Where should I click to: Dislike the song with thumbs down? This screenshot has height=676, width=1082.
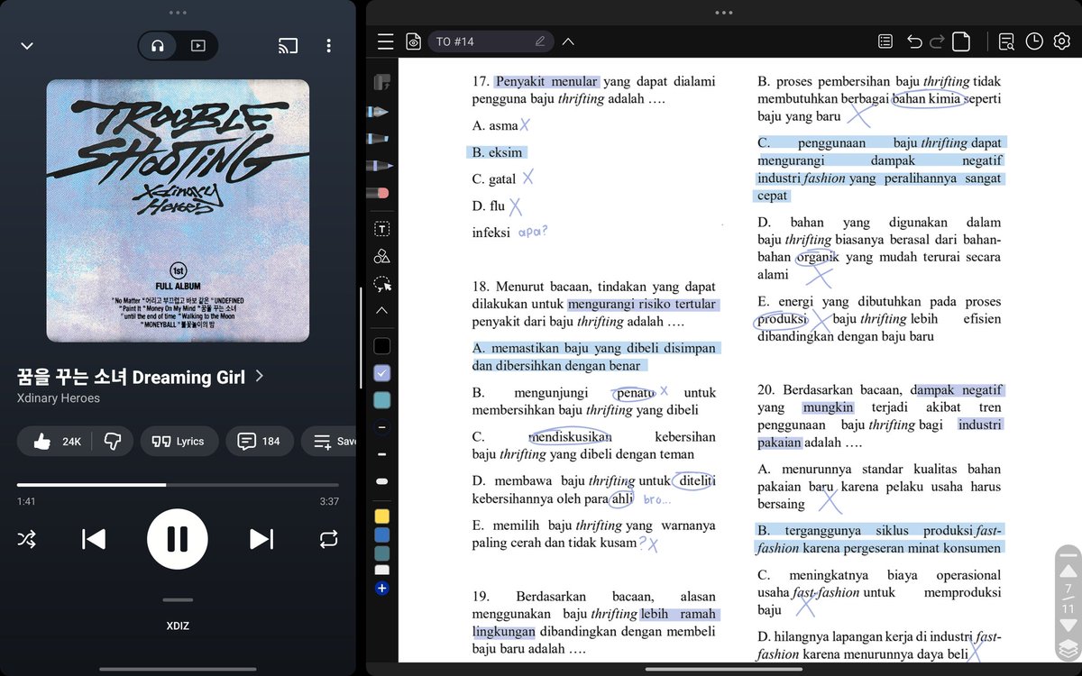113,442
